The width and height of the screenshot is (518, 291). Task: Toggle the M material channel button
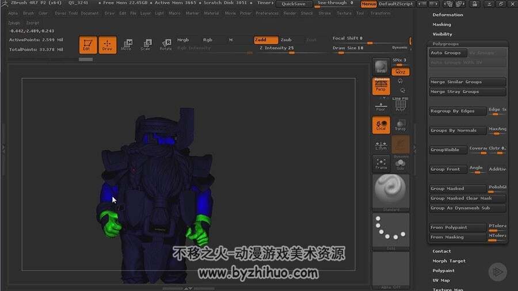[231, 40]
